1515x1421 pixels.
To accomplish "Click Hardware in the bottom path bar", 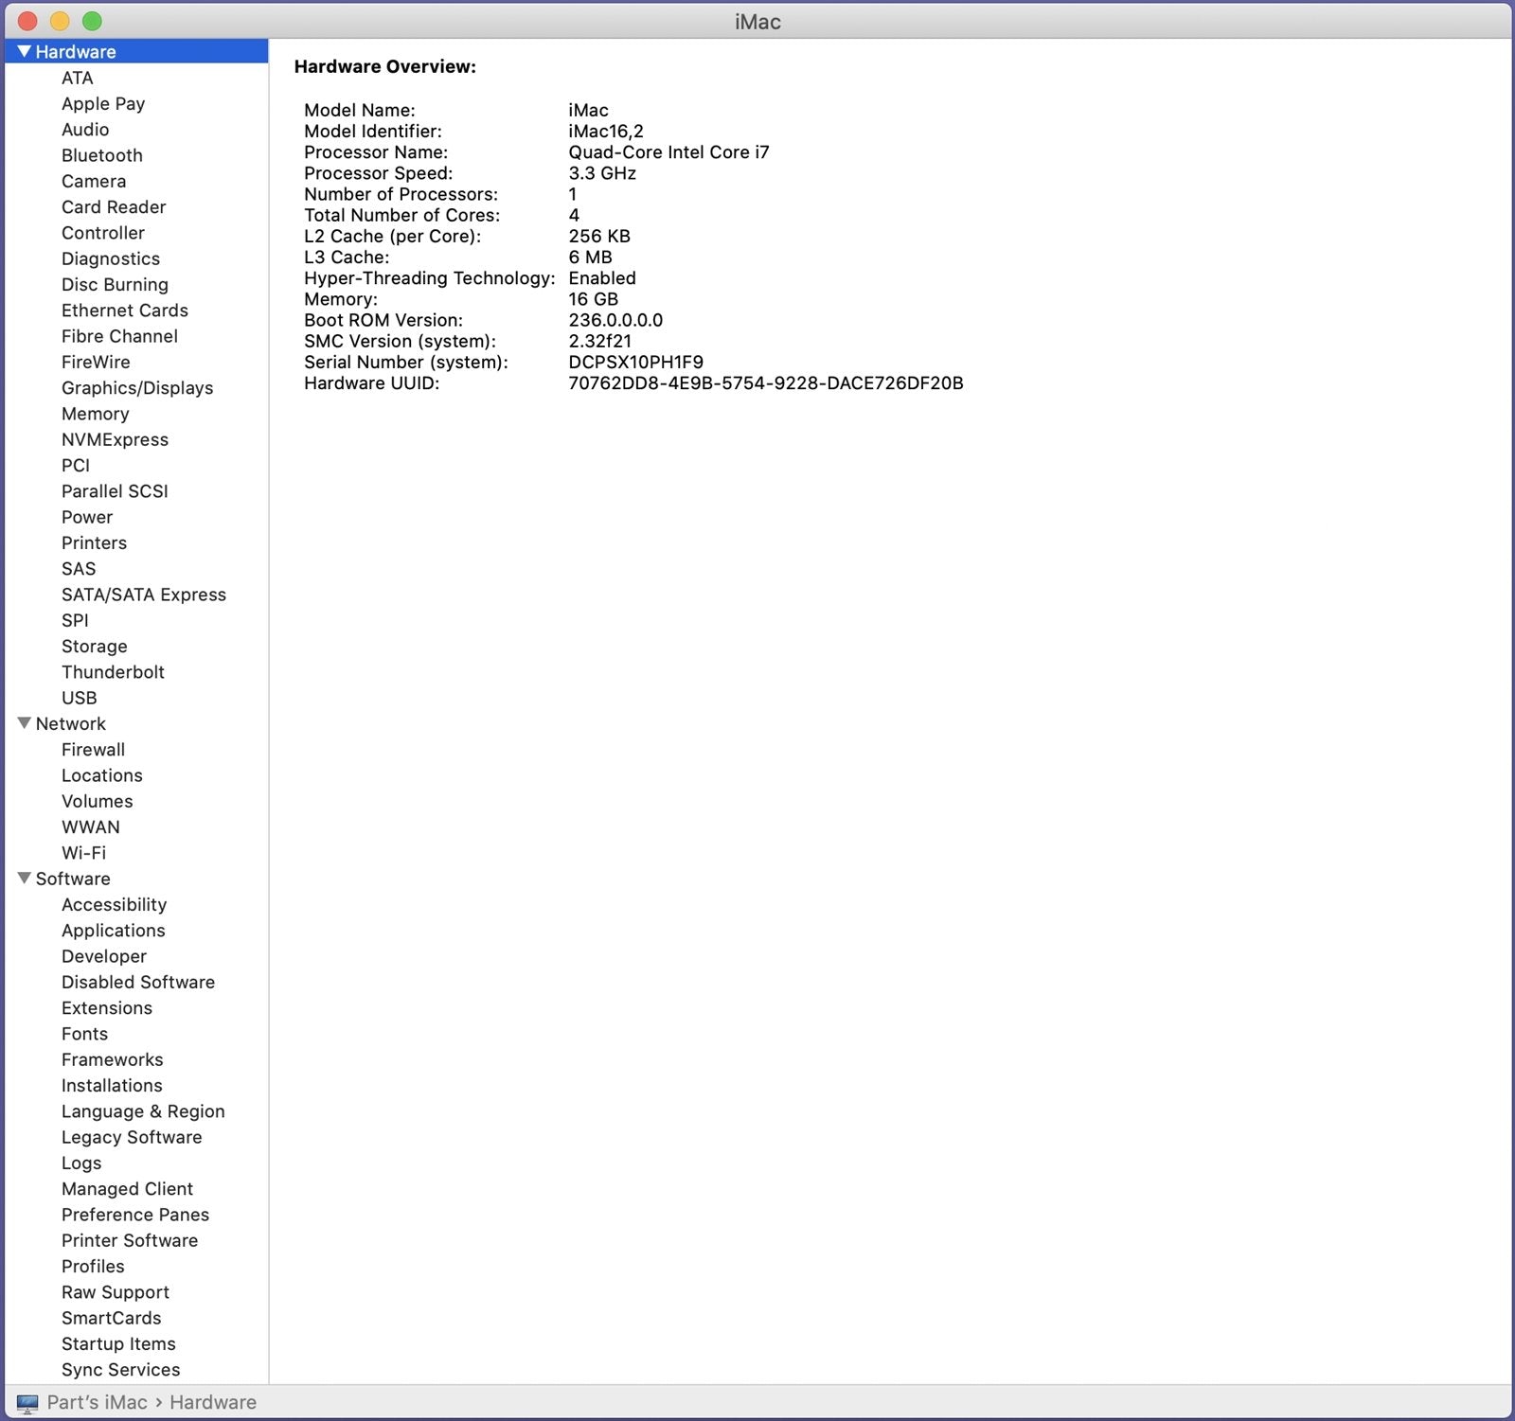I will [213, 1403].
